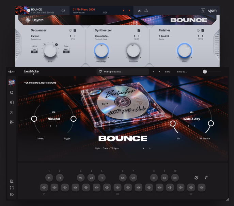Screen dimensions: 234x206
Task: Switch to the next Style after Crew - 110 bpm
Action: (x=150, y=148)
